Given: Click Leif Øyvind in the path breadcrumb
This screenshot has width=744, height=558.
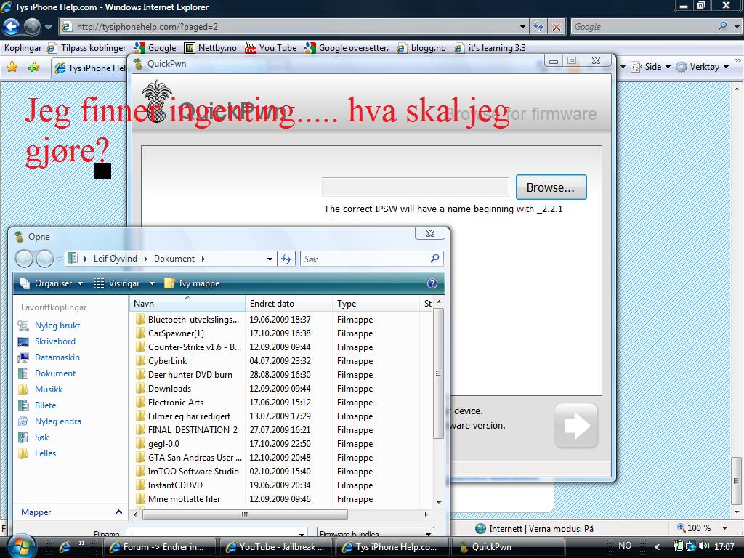Looking at the screenshot, I should click(x=116, y=259).
